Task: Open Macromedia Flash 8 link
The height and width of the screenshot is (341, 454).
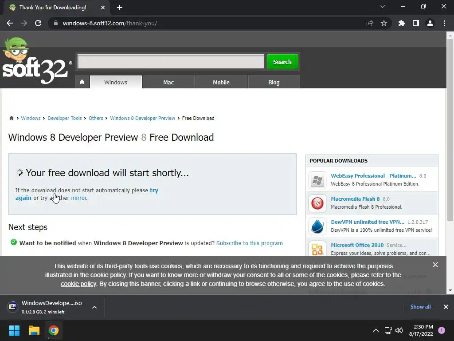Action: pos(355,199)
